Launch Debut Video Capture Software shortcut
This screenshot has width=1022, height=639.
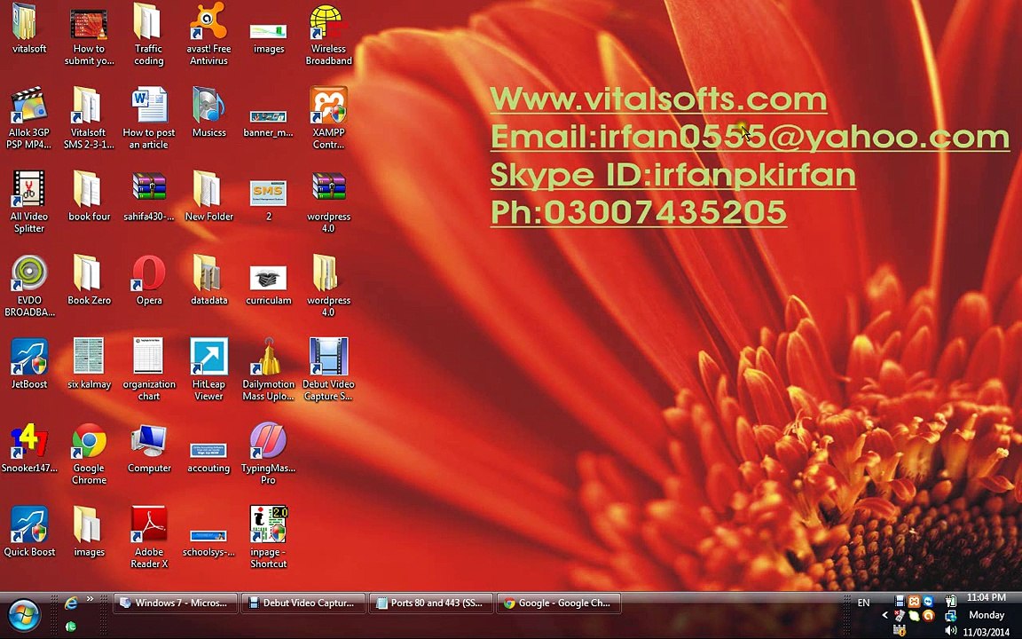tap(328, 370)
